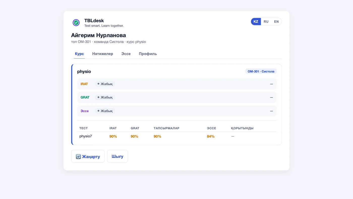The image size is (353, 199).
Task: Click the Жабық status in GRAT row
Action: (x=105, y=97)
